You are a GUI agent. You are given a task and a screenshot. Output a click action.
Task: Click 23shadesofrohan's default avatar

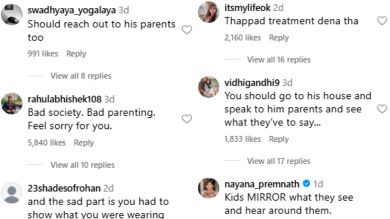(x=12, y=193)
